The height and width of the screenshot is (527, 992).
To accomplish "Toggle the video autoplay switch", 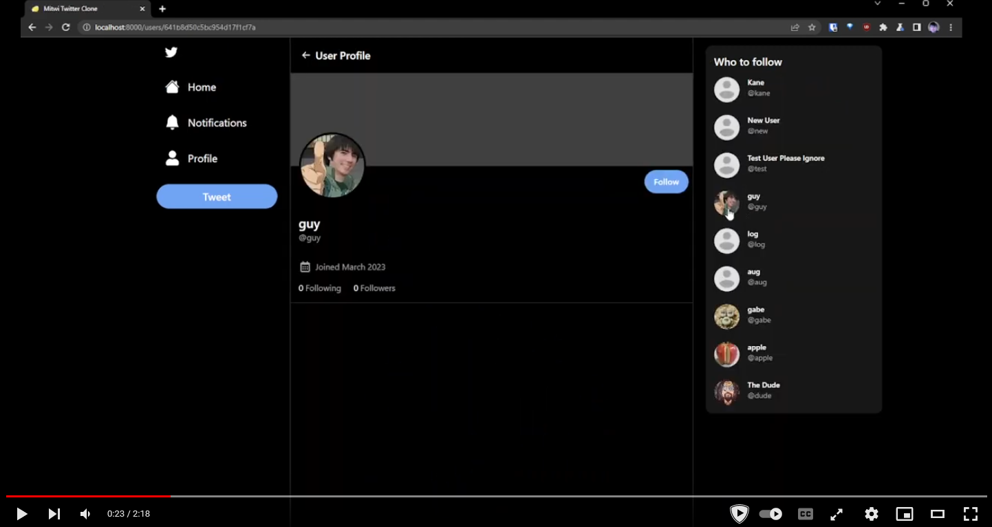I will coord(770,514).
